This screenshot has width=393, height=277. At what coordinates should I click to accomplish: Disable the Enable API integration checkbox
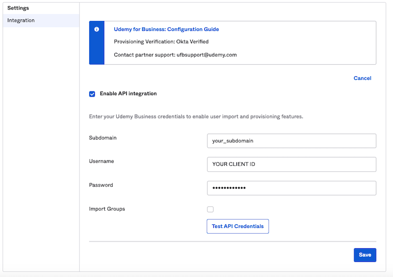(x=92, y=94)
